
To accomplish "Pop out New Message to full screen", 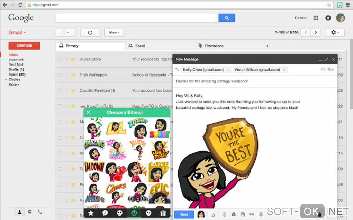I will click(327, 59).
